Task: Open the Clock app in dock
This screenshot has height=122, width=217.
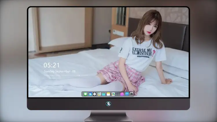Action: tap(95, 94)
